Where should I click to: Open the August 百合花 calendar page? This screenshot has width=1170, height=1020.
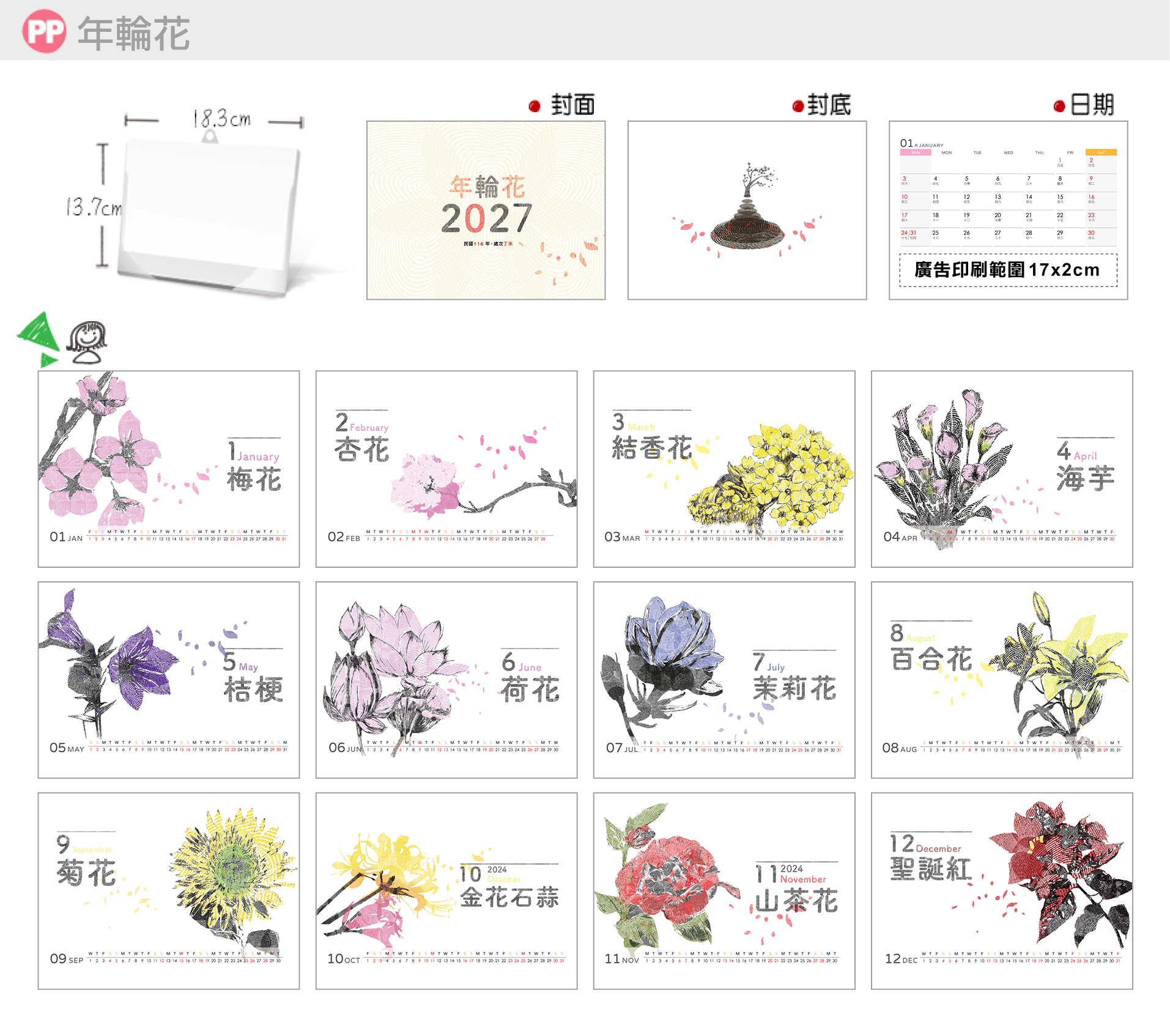point(1002,680)
